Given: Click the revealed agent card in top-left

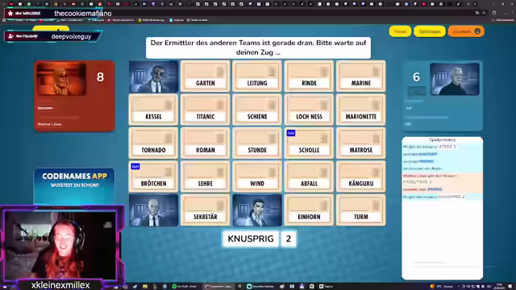Looking at the screenshot, I should 153,77.
